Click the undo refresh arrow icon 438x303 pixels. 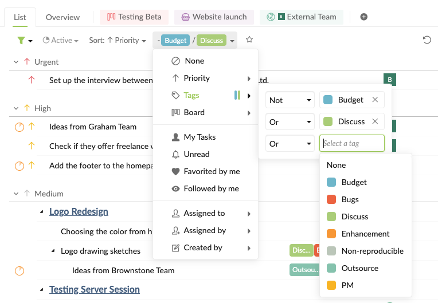click(x=427, y=40)
